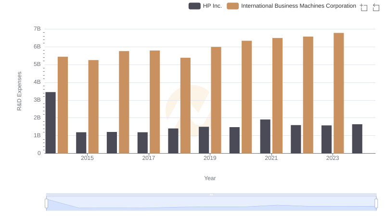The image size is (385, 222).
Task: Click the IBM bar for 2021
Action: pos(278,96)
